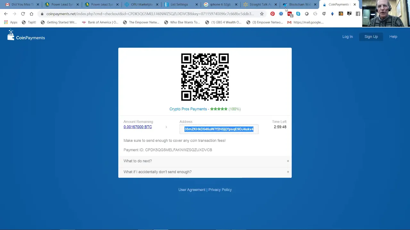The image size is (410, 230).
Task: Expand What if I accidentally don't send enough
Action: pos(205,172)
